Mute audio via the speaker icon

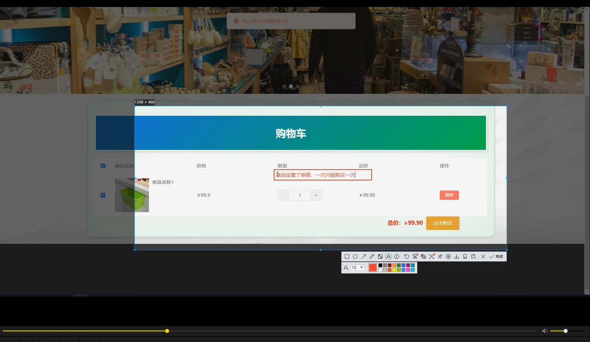[x=544, y=331]
